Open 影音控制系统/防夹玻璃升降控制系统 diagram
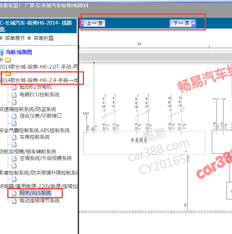 (x=39, y=173)
